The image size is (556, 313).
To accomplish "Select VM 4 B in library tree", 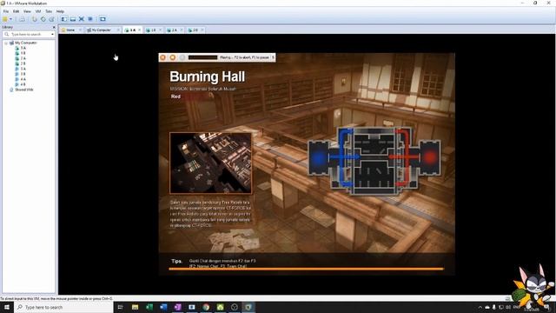I will (x=20, y=84).
